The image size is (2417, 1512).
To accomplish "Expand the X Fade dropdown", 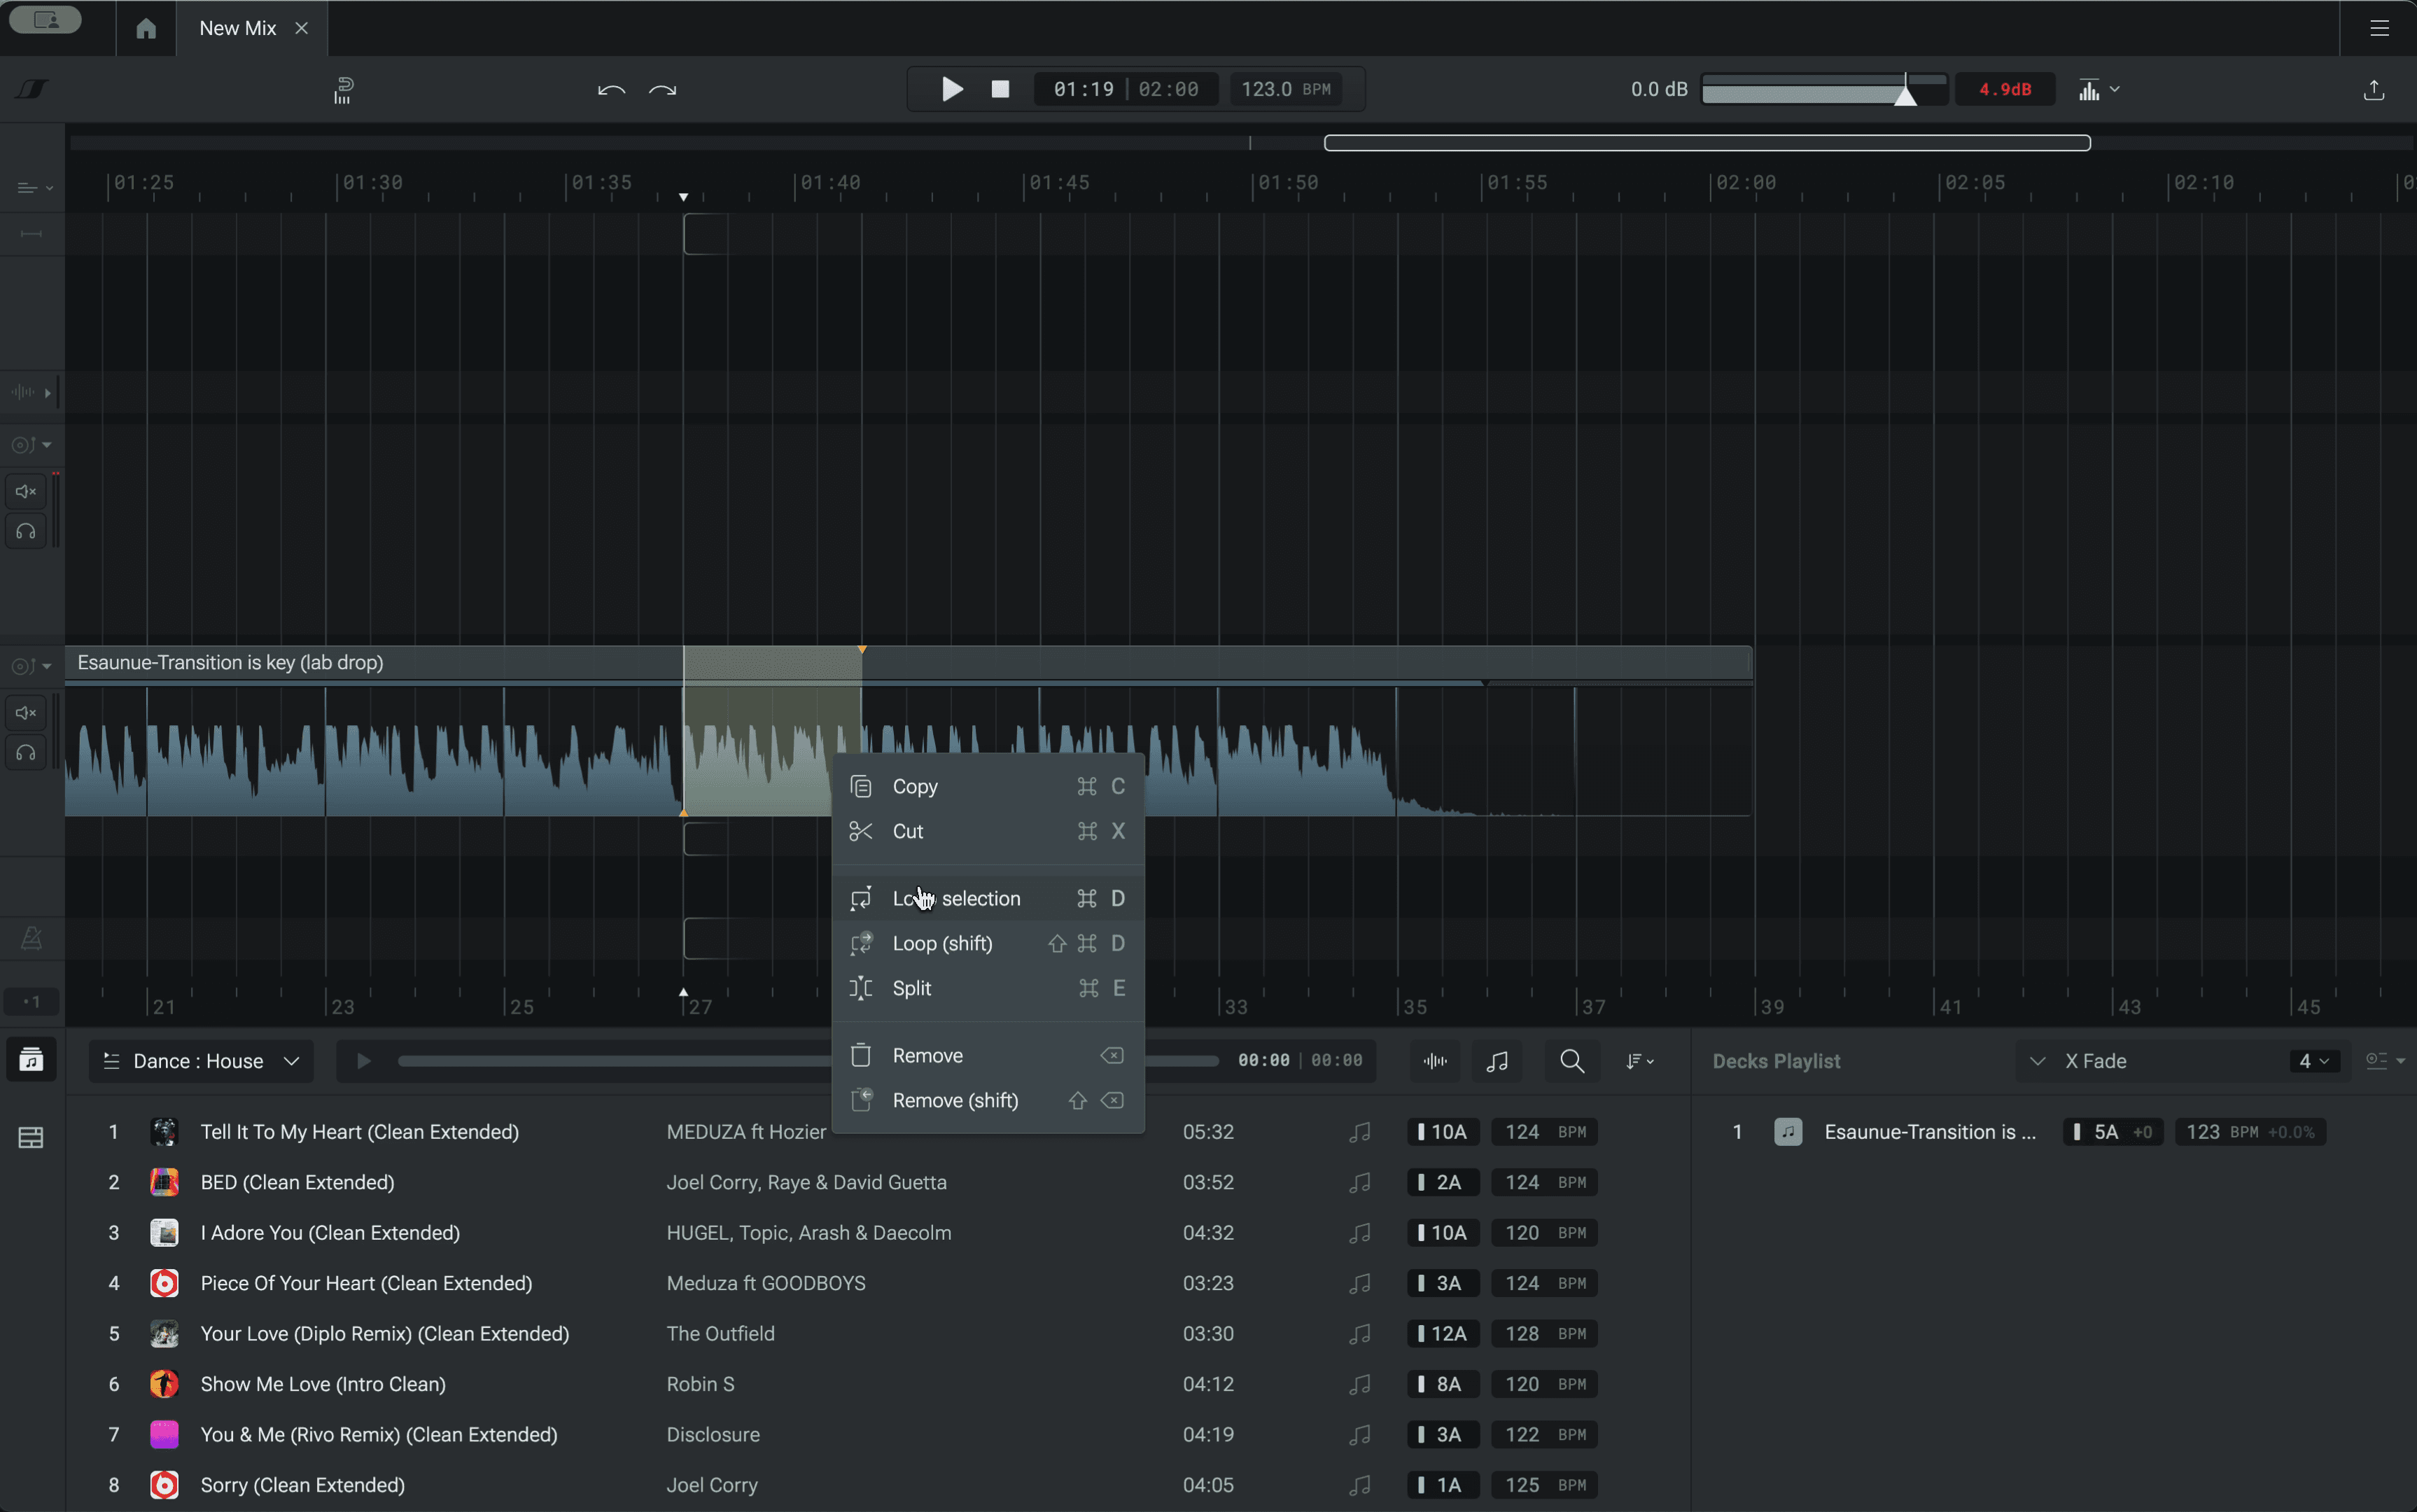I will tap(2037, 1061).
